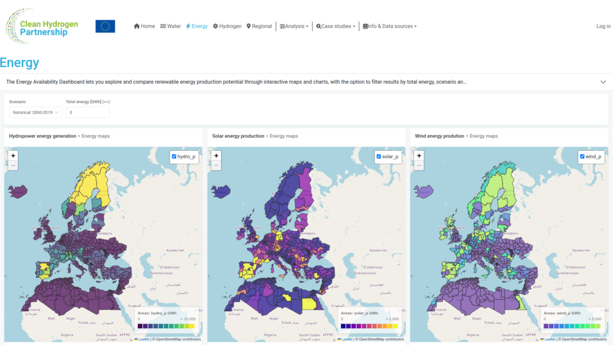
Task: Uncheck the solar_p layer checkbox
Action: click(378, 156)
